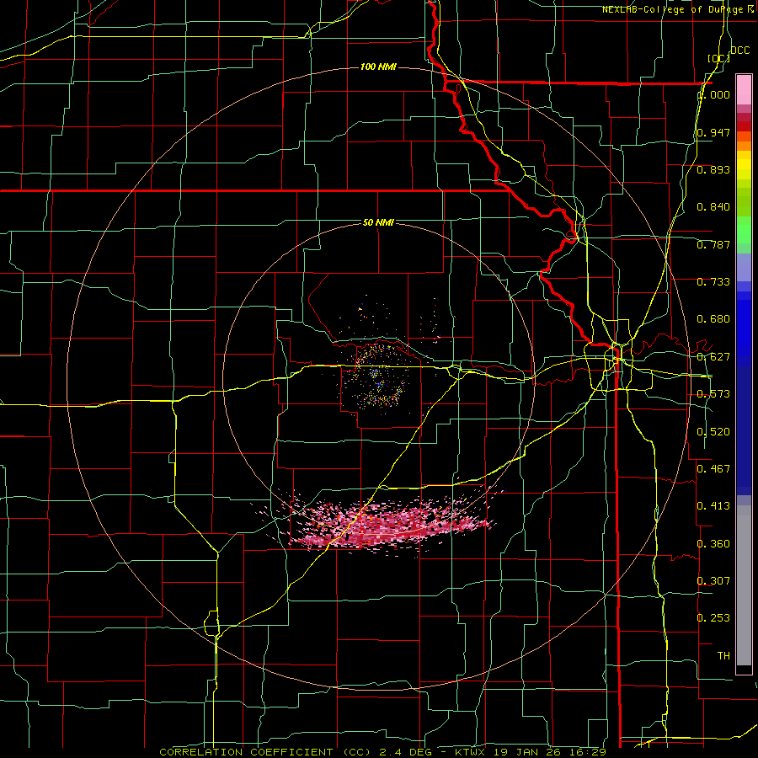This screenshot has width=758, height=758.
Task: Click the 0.467 color scale value
Action: tap(713, 469)
